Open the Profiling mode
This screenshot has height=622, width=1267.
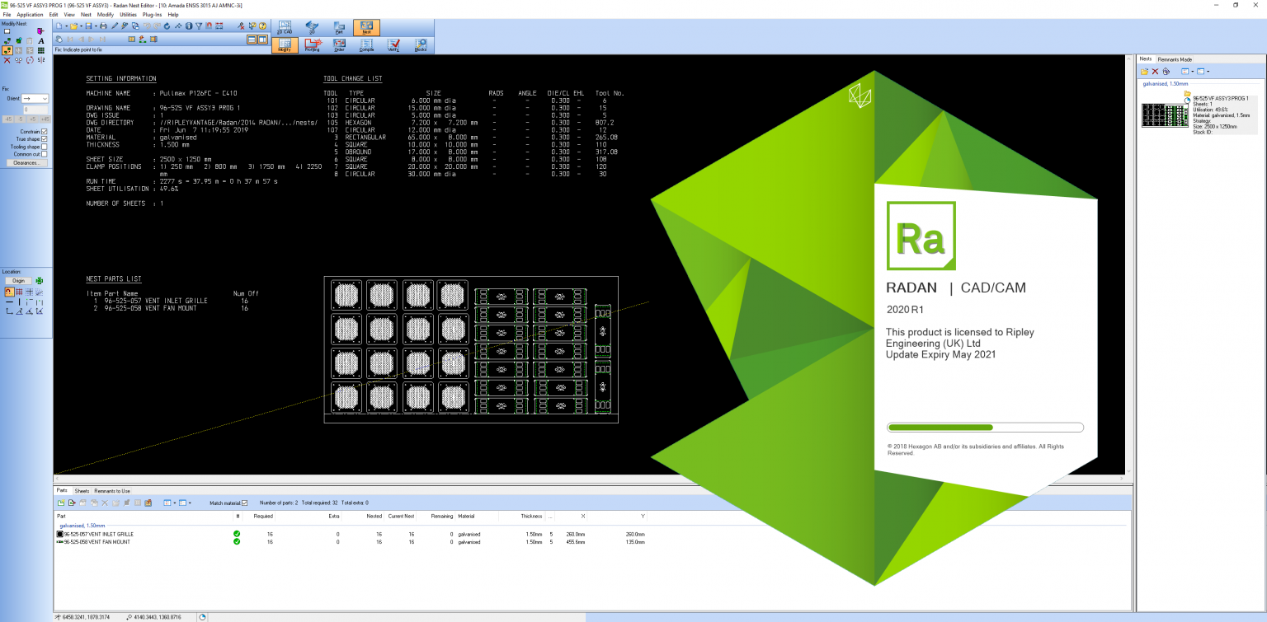[x=312, y=44]
